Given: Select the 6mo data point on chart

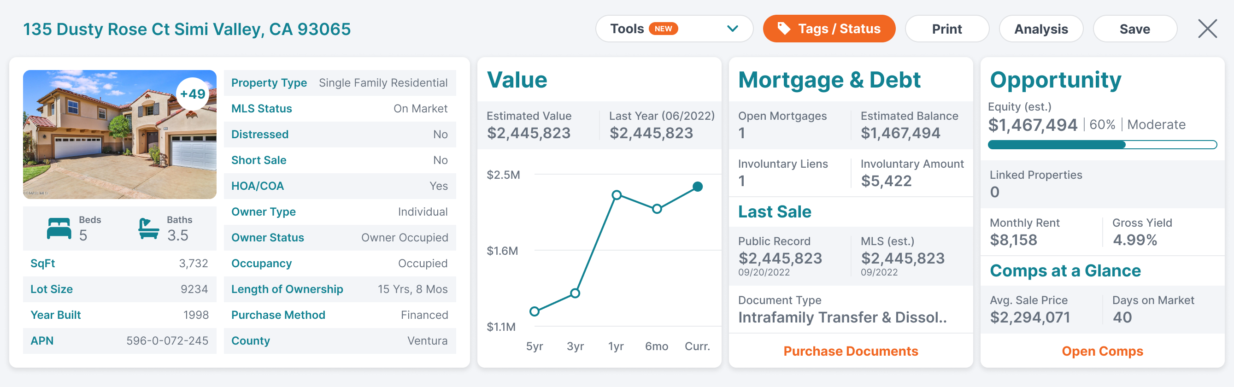Looking at the screenshot, I should [657, 209].
